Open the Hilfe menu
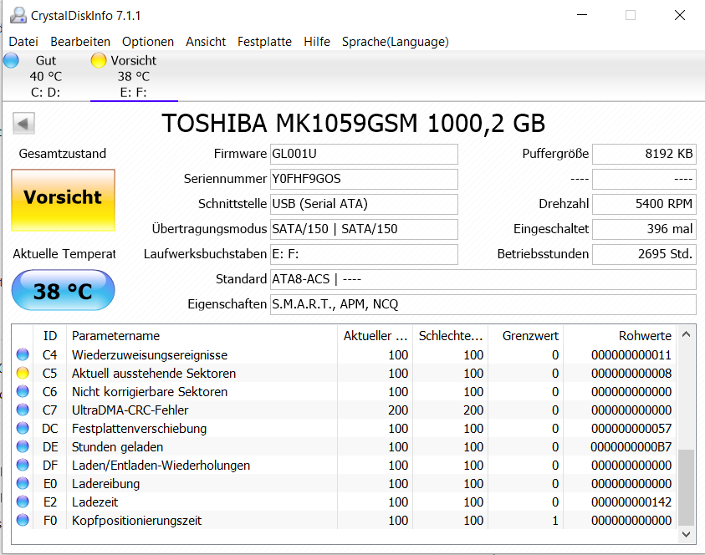Viewport: 705px width, 555px height. 317,42
